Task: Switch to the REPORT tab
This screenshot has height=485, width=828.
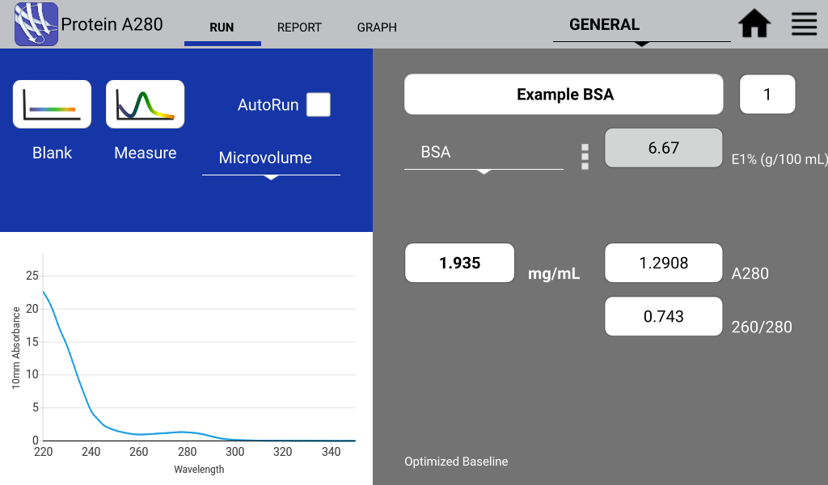Action: click(x=299, y=27)
